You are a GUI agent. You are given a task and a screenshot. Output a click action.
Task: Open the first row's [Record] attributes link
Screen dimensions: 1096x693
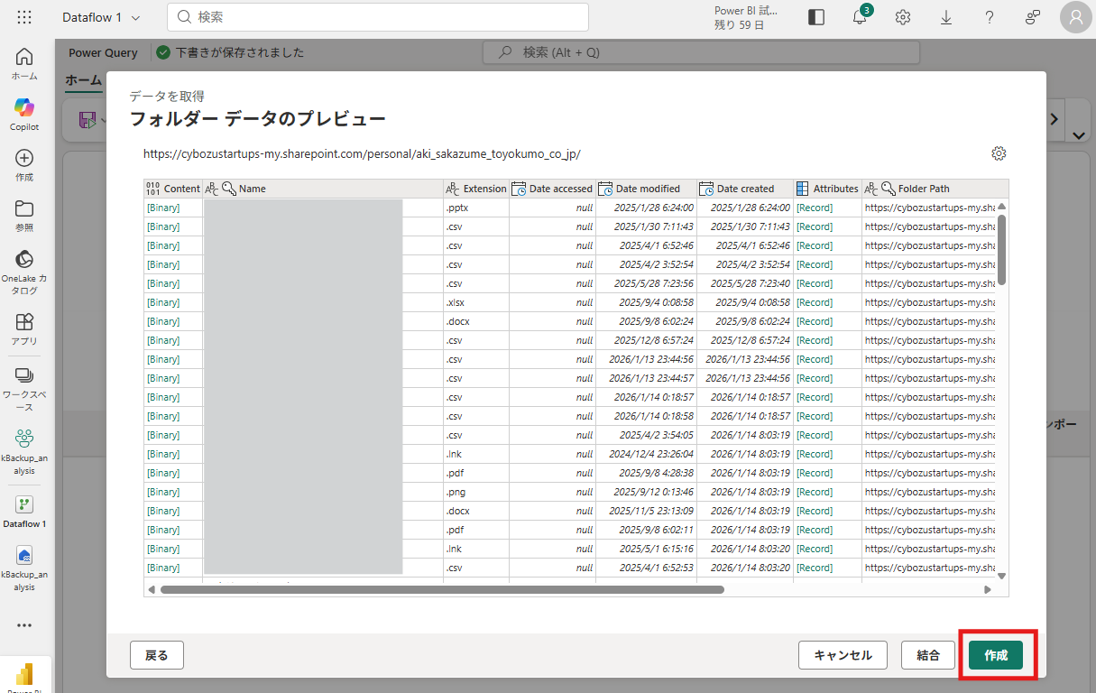(814, 208)
